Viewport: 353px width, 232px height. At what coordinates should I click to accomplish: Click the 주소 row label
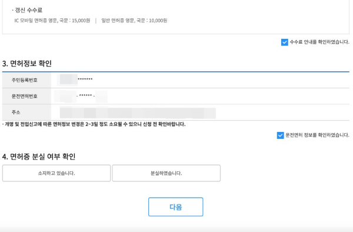pyautogui.click(x=16, y=112)
